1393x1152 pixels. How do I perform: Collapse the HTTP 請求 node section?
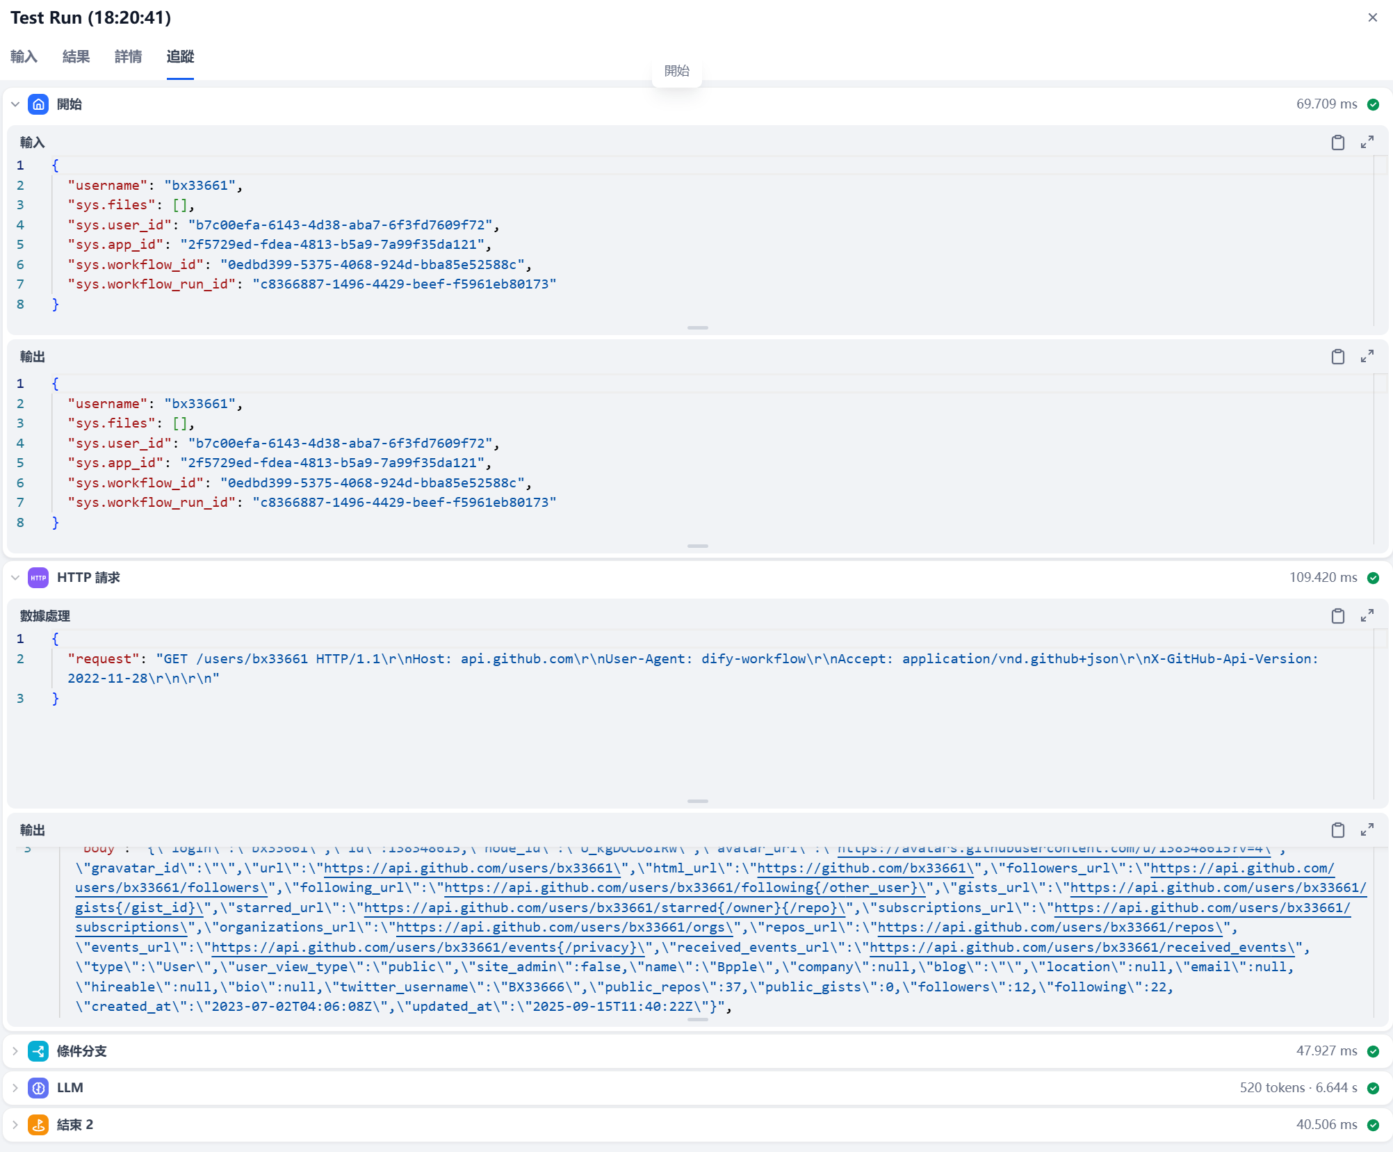pos(15,578)
